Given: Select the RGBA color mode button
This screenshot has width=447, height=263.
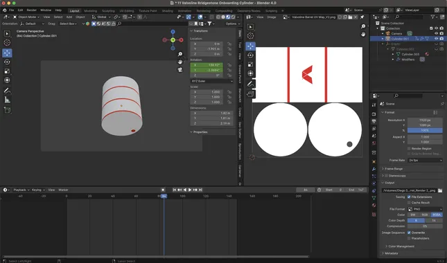Looking at the screenshot, I should click(x=437, y=215).
